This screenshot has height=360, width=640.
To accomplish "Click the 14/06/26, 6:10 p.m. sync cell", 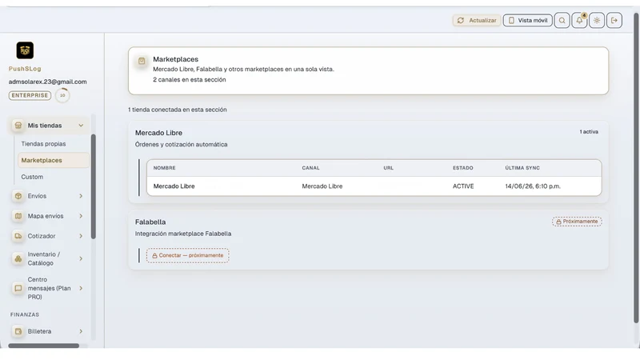I will pos(533,186).
